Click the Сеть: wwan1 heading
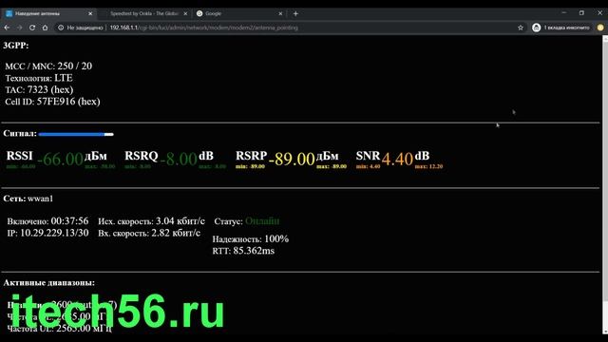Viewport: 608px width, 342px height. click(x=28, y=199)
